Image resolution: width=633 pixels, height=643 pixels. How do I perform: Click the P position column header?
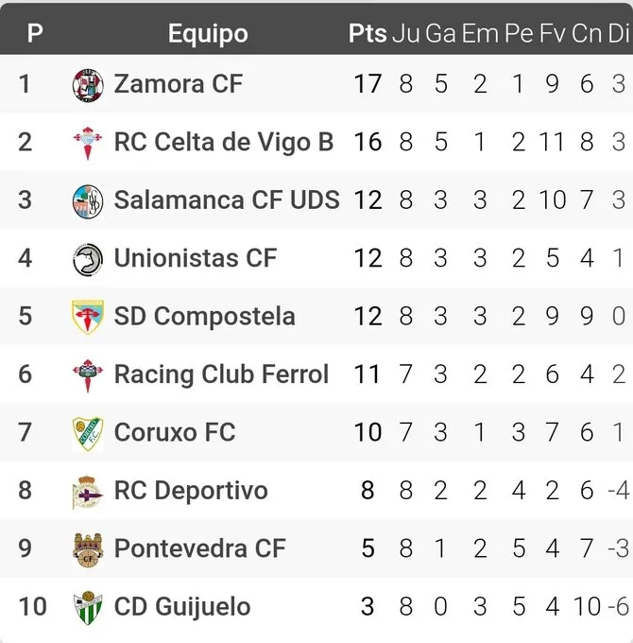tap(35, 34)
